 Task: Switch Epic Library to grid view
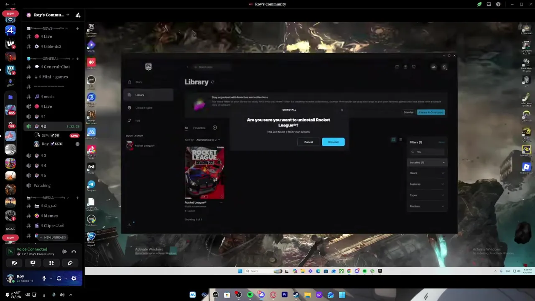(x=393, y=140)
